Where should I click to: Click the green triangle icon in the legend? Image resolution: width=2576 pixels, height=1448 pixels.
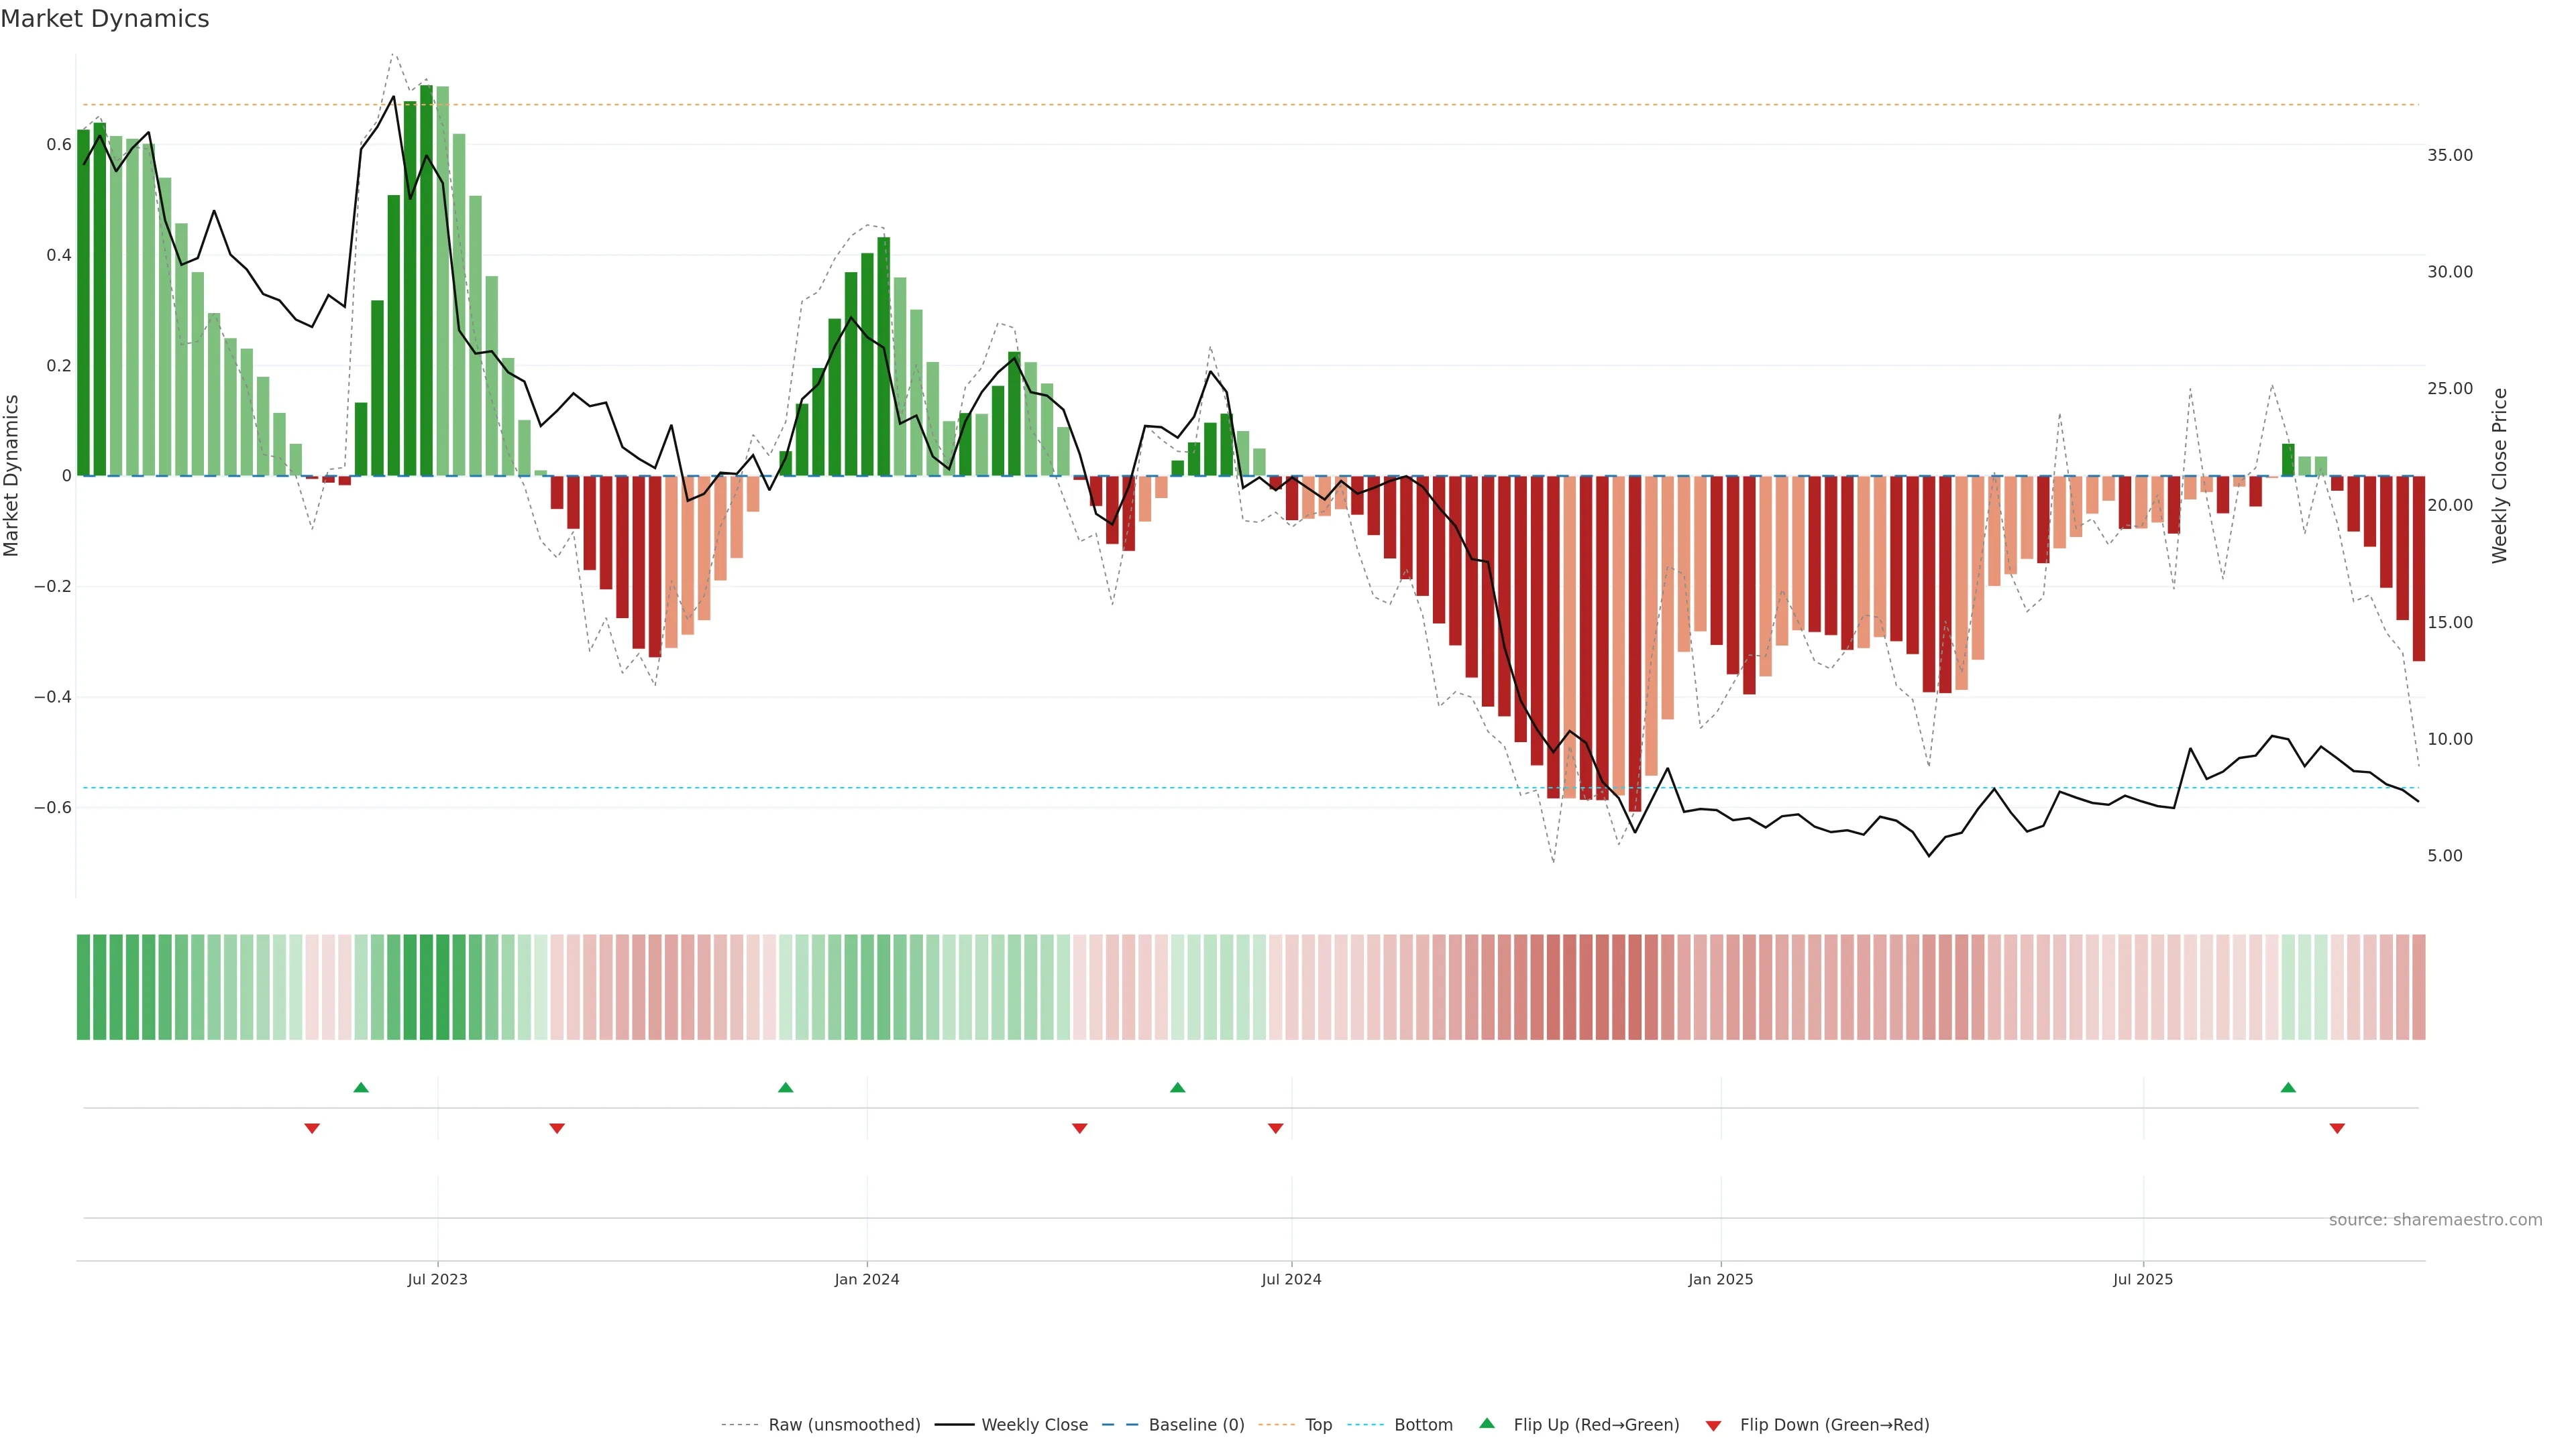[1487, 1423]
